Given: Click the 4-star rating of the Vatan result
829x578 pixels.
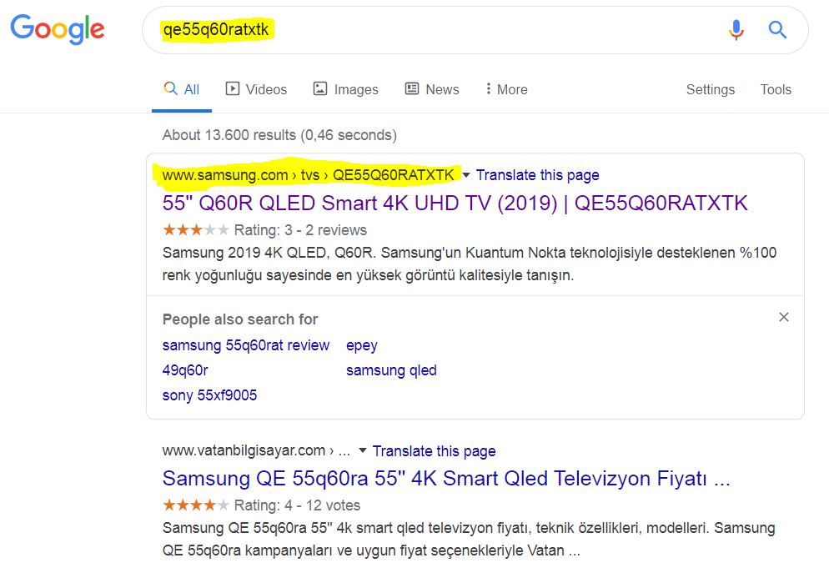Looking at the screenshot, I should tap(195, 505).
